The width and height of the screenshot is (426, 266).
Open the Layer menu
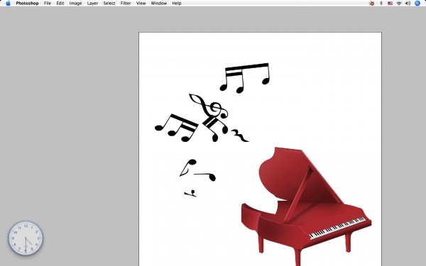tap(92, 4)
